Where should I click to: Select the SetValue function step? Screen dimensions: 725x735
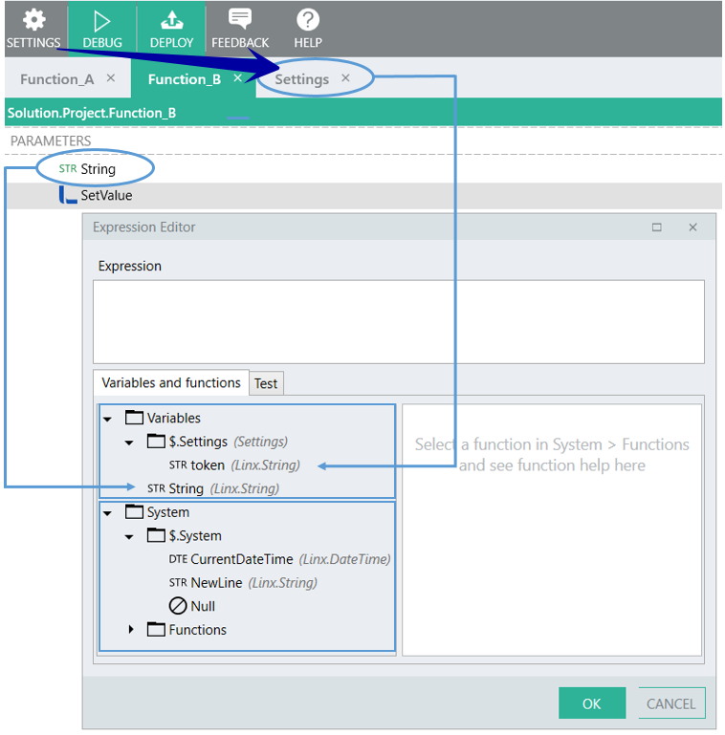[362, 196]
